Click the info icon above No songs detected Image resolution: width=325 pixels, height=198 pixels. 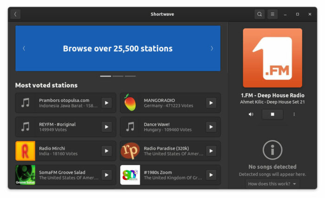(x=273, y=150)
